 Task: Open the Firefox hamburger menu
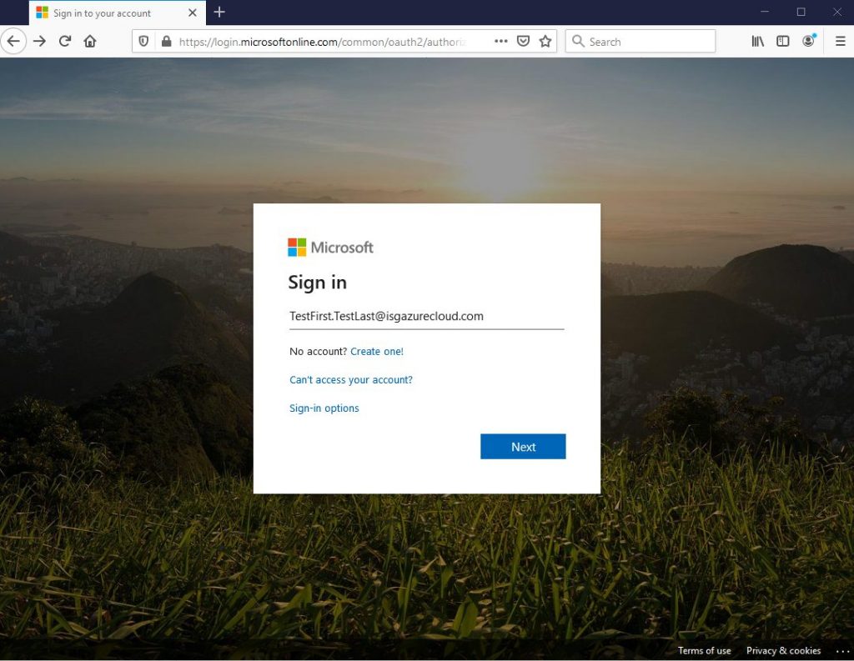coord(841,42)
